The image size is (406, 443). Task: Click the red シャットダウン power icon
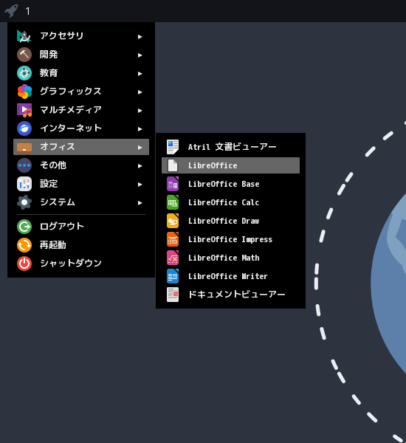tap(24, 264)
